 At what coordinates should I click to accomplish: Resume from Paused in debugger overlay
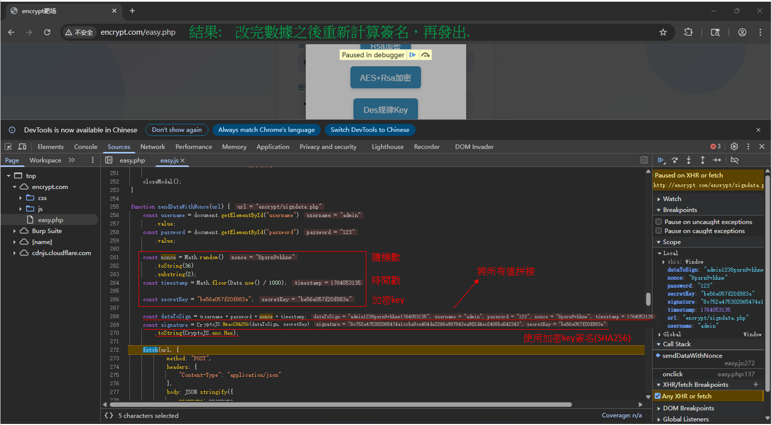click(412, 55)
